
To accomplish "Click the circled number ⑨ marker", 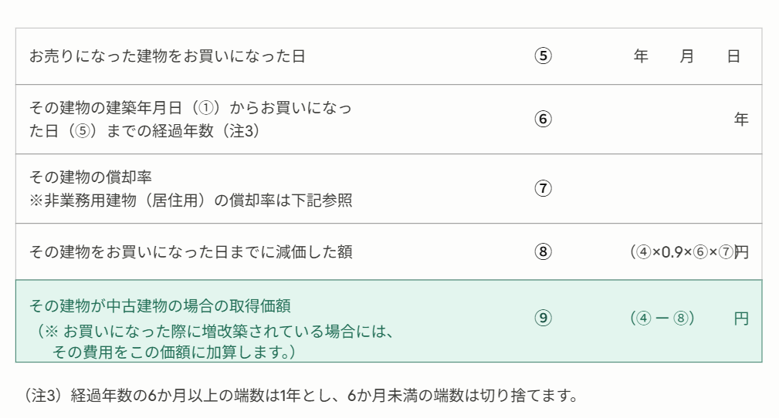I will [544, 319].
